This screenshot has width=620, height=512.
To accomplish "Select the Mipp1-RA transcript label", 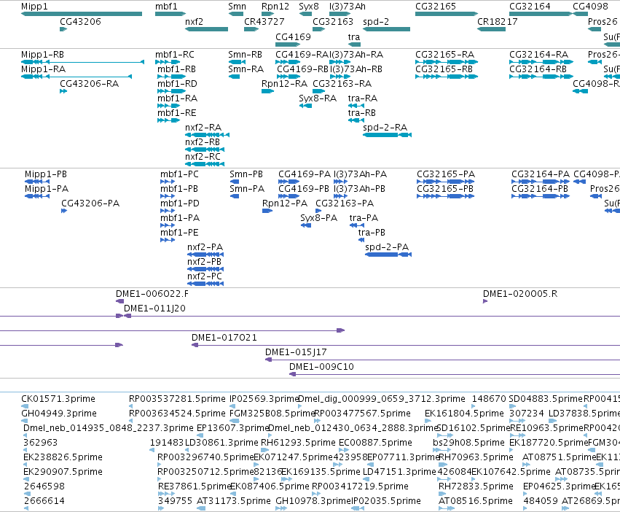I will (43, 69).
